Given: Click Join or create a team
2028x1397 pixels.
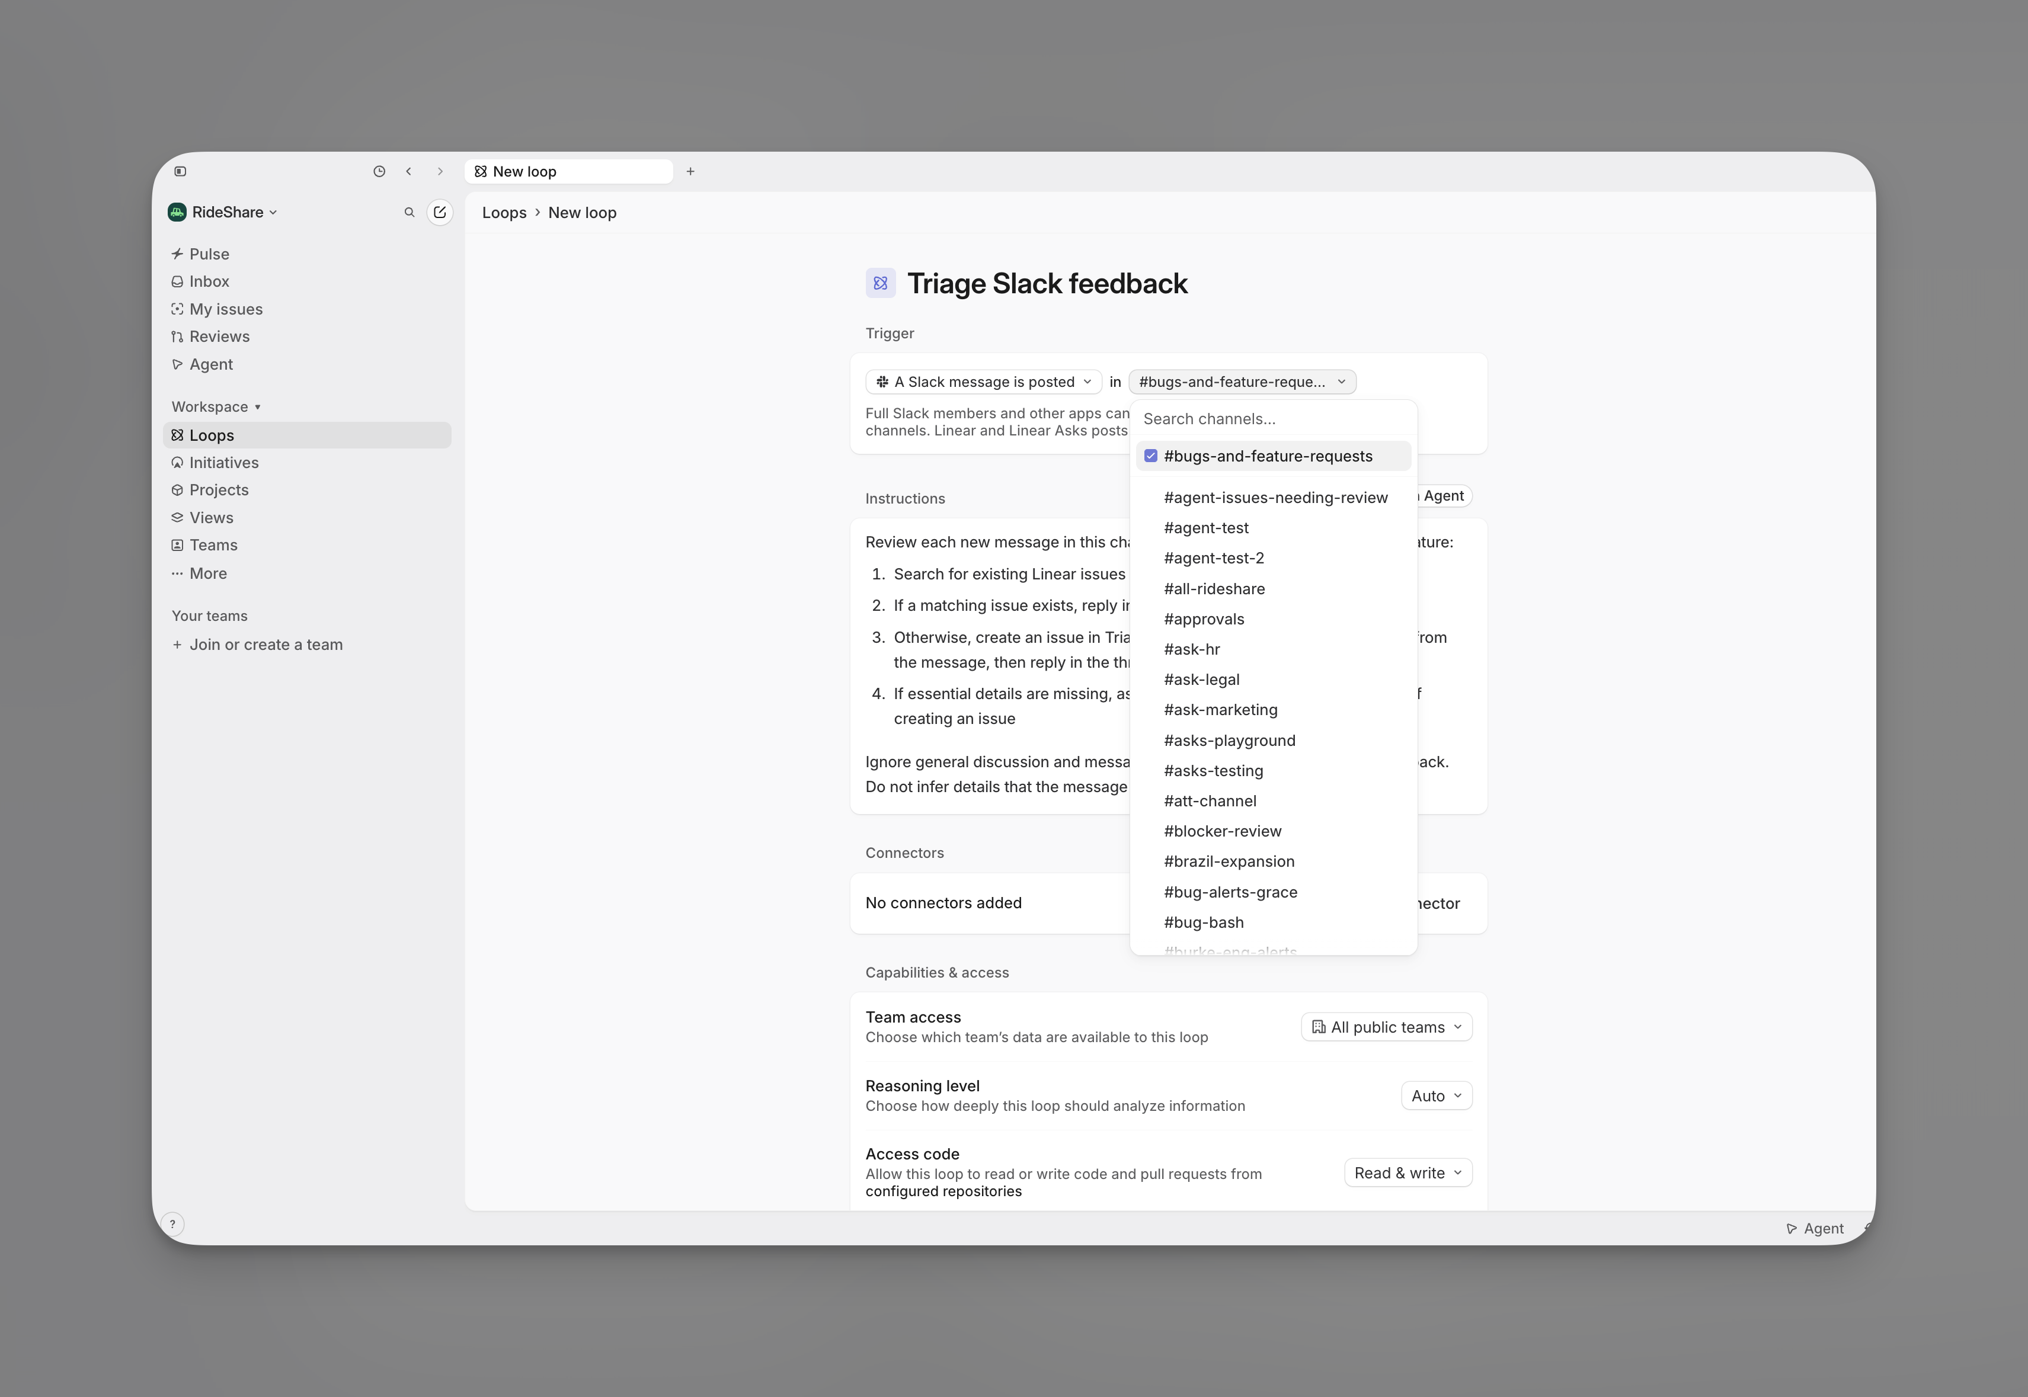Looking at the screenshot, I should click(x=257, y=645).
